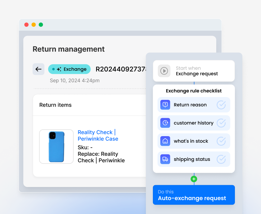Open the Return items section header

point(55,105)
